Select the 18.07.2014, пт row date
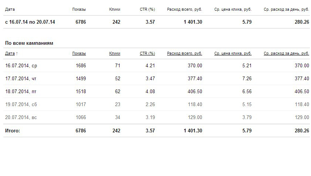This screenshot has width=311, height=176. tap(21, 91)
